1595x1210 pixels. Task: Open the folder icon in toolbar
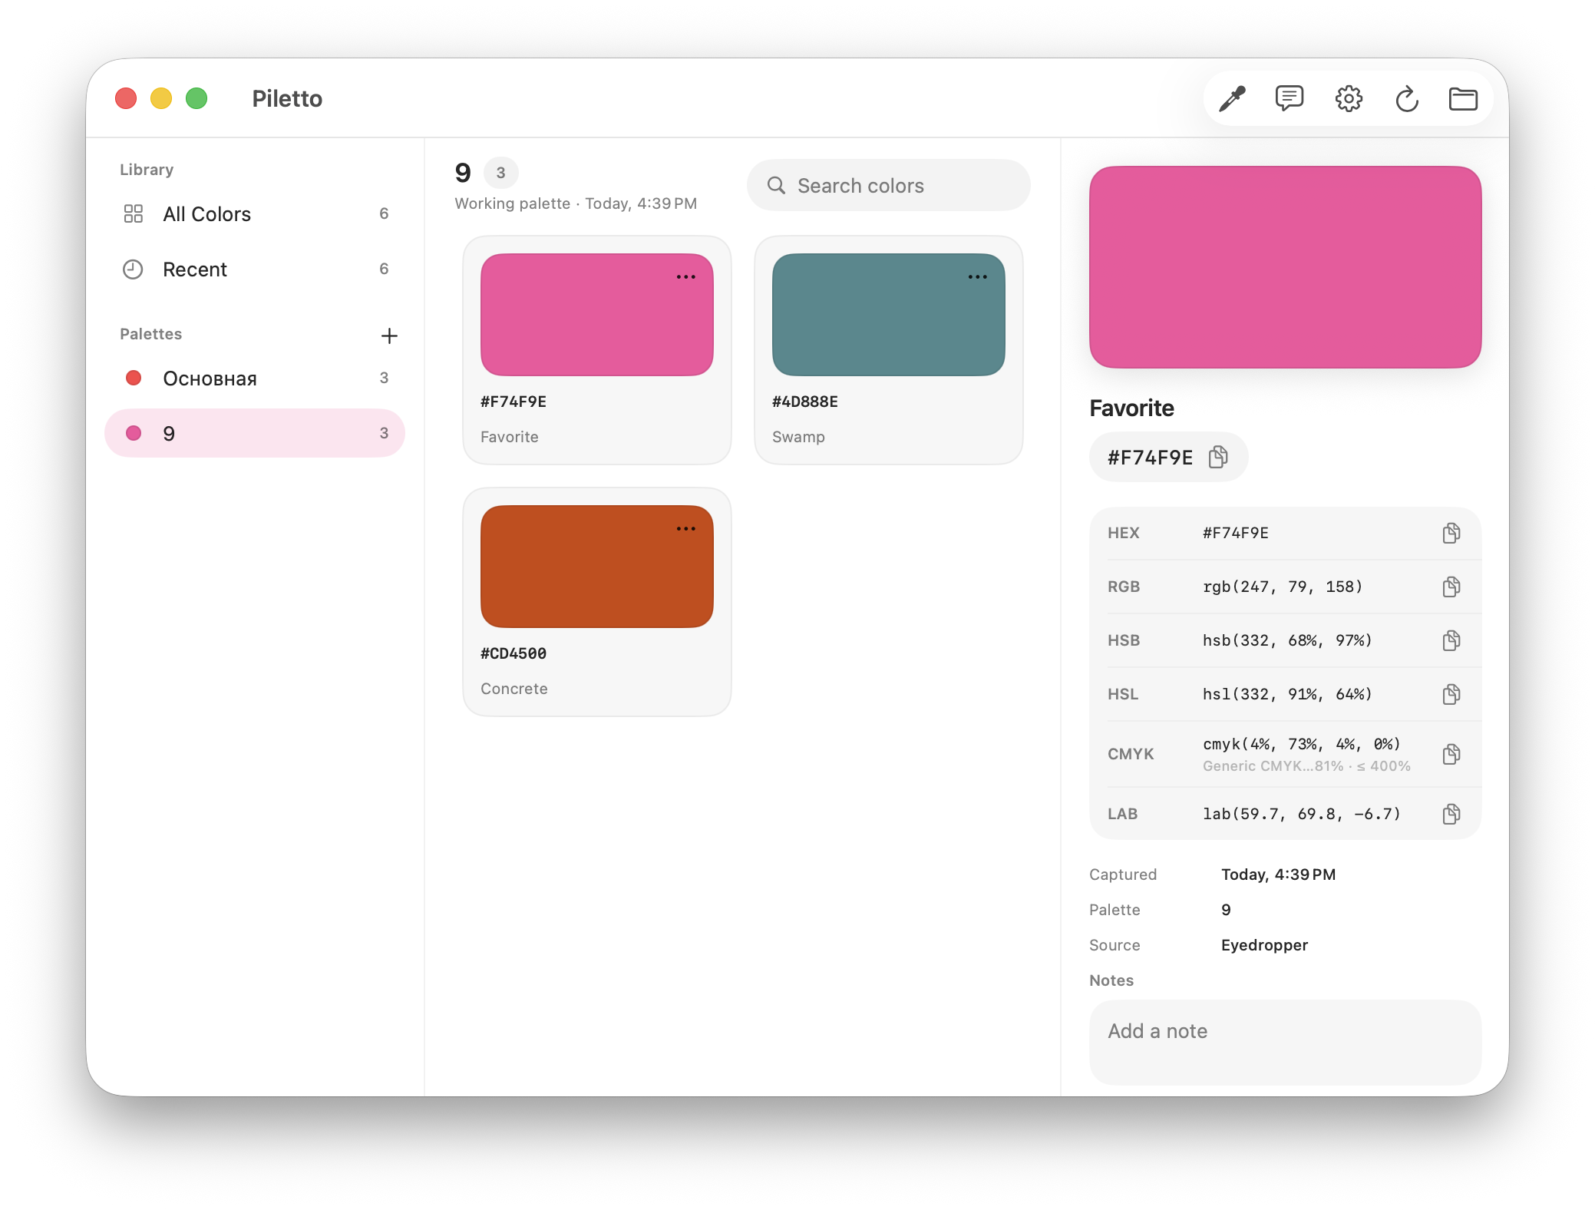[1463, 99]
